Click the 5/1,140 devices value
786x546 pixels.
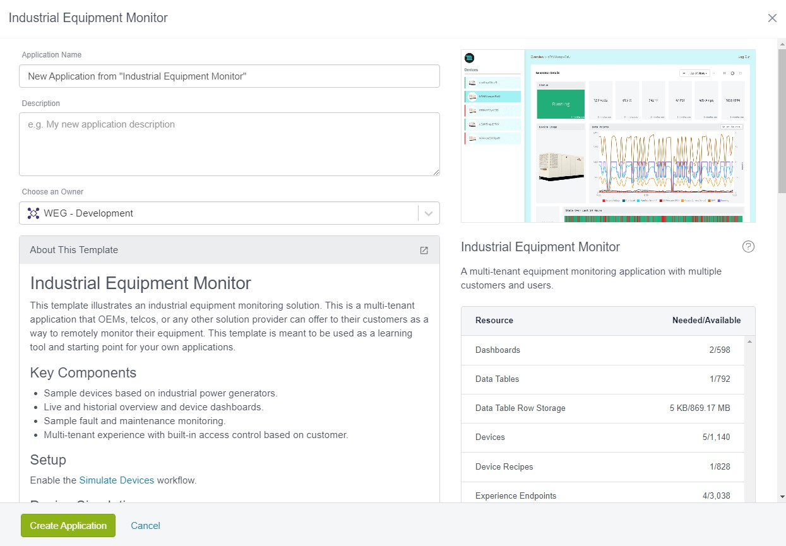[x=717, y=437]
